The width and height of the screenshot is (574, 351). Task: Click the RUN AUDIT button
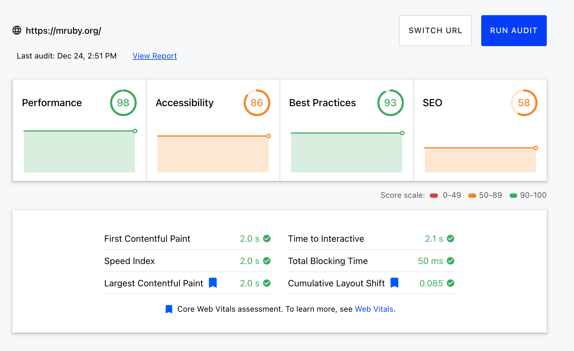pos(514,31)
